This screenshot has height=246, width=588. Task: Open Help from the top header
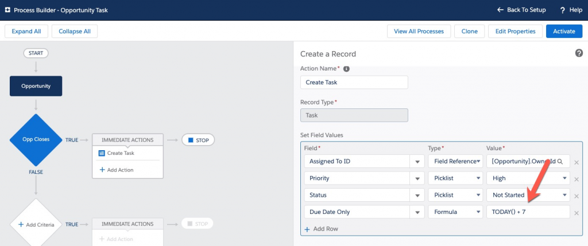click(570, 10)
